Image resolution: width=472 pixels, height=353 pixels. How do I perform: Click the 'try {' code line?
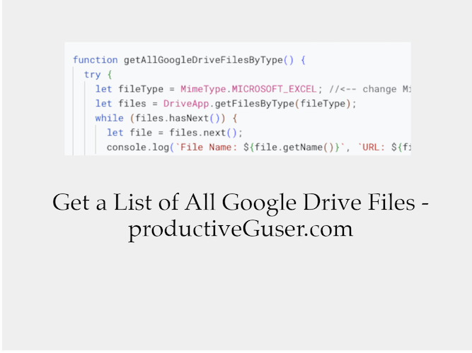tap(98, 75)
